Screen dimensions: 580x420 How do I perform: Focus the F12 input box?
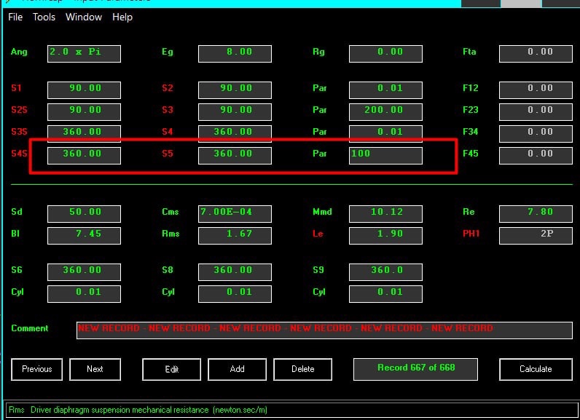coord(536,90)
